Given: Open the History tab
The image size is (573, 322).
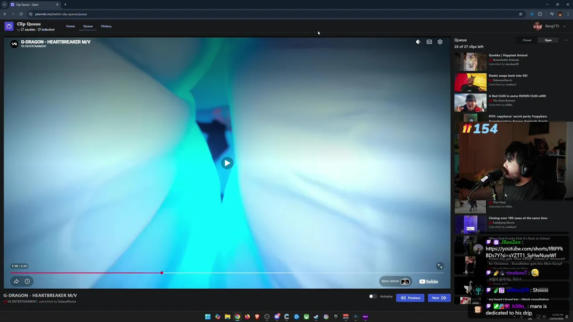Looking at the screenshot, I should (106, 26).
